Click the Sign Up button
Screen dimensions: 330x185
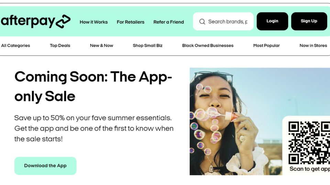[x=309, y=21]
